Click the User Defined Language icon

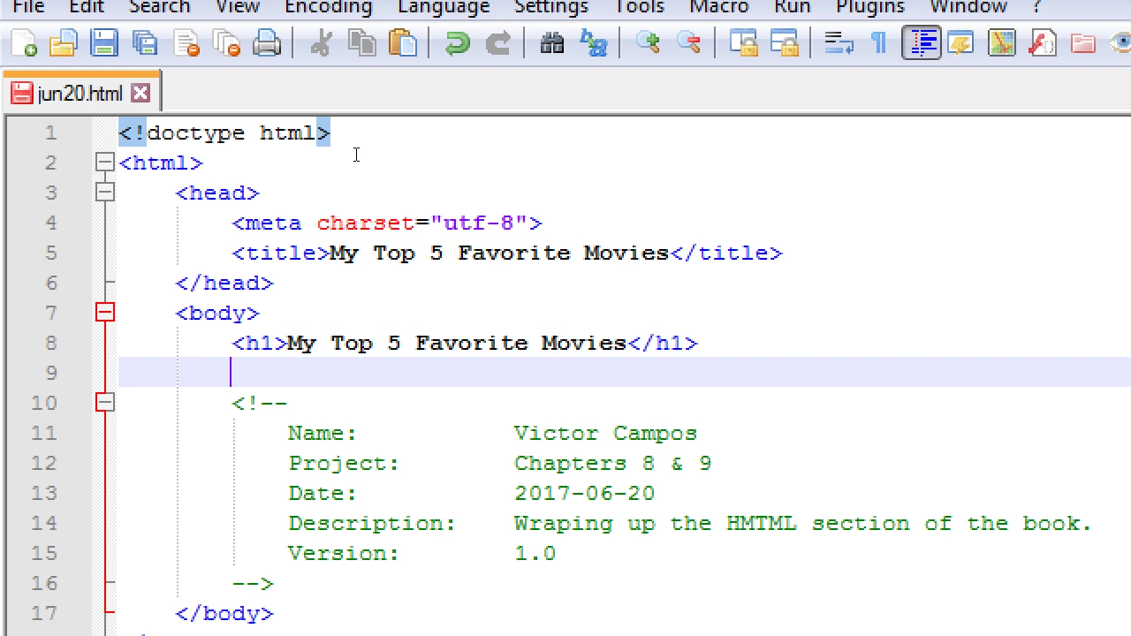pos(960,43)
